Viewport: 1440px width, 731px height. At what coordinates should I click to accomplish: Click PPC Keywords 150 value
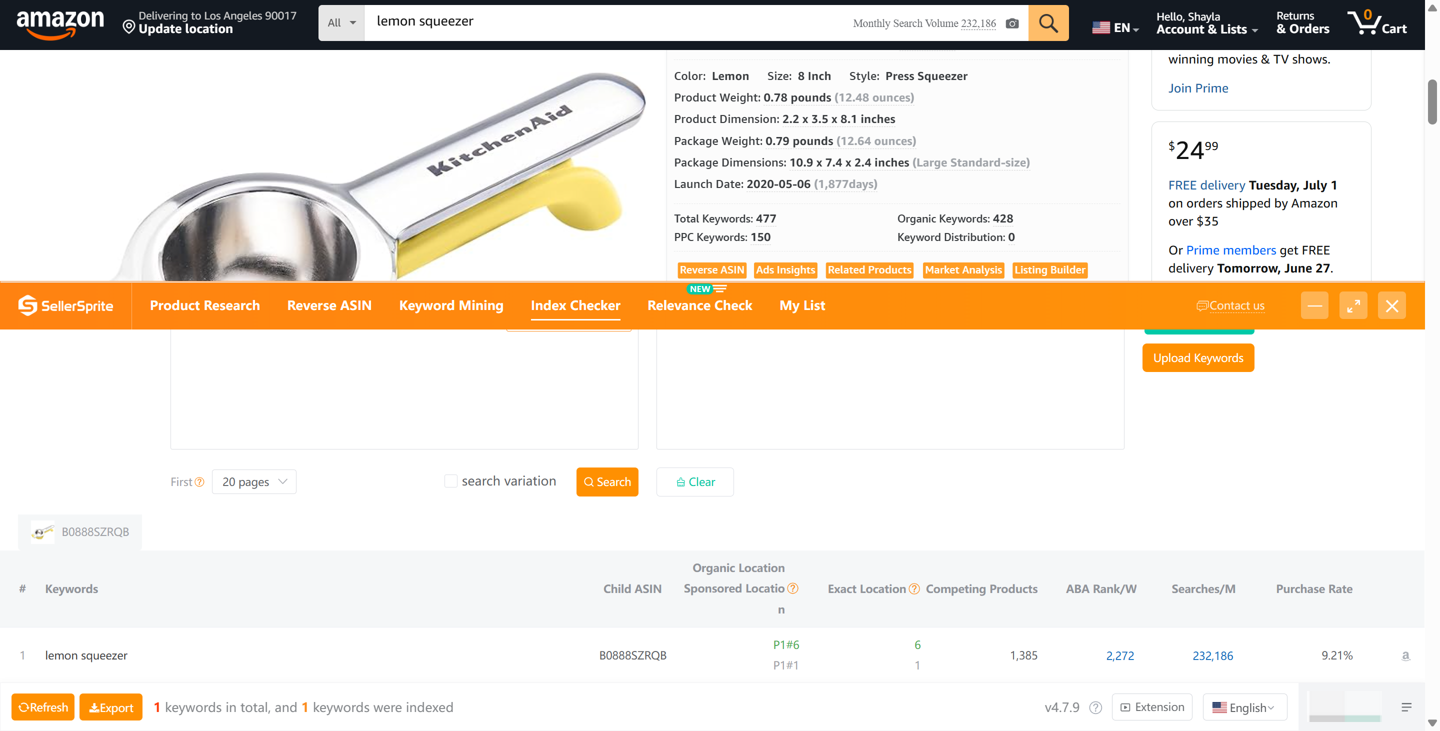[x=760, y=237]
